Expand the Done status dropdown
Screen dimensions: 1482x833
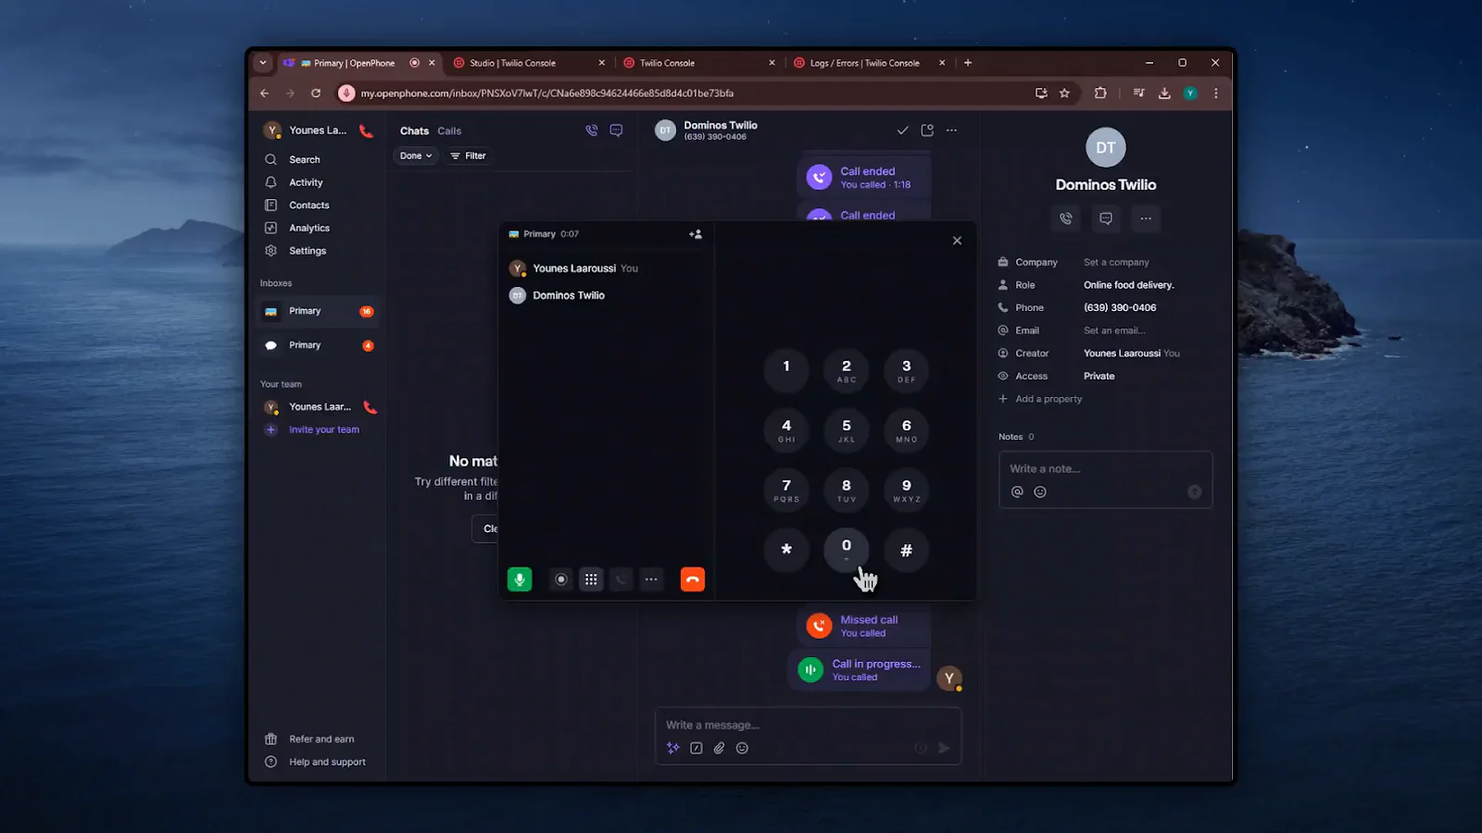point(416,155)
